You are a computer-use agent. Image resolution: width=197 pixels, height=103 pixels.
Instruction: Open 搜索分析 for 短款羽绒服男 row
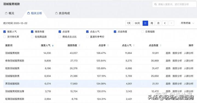[x=177, y=68]
